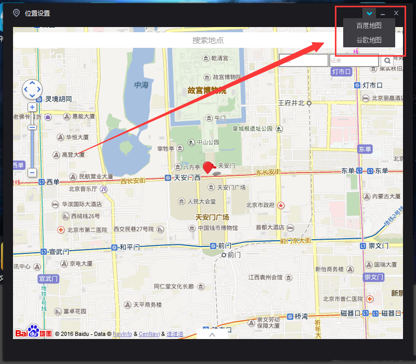Image resolution: width=416 pixels, height=364 pixels.
Task: Click the 西长安街 road label
Action: point(133,181)
